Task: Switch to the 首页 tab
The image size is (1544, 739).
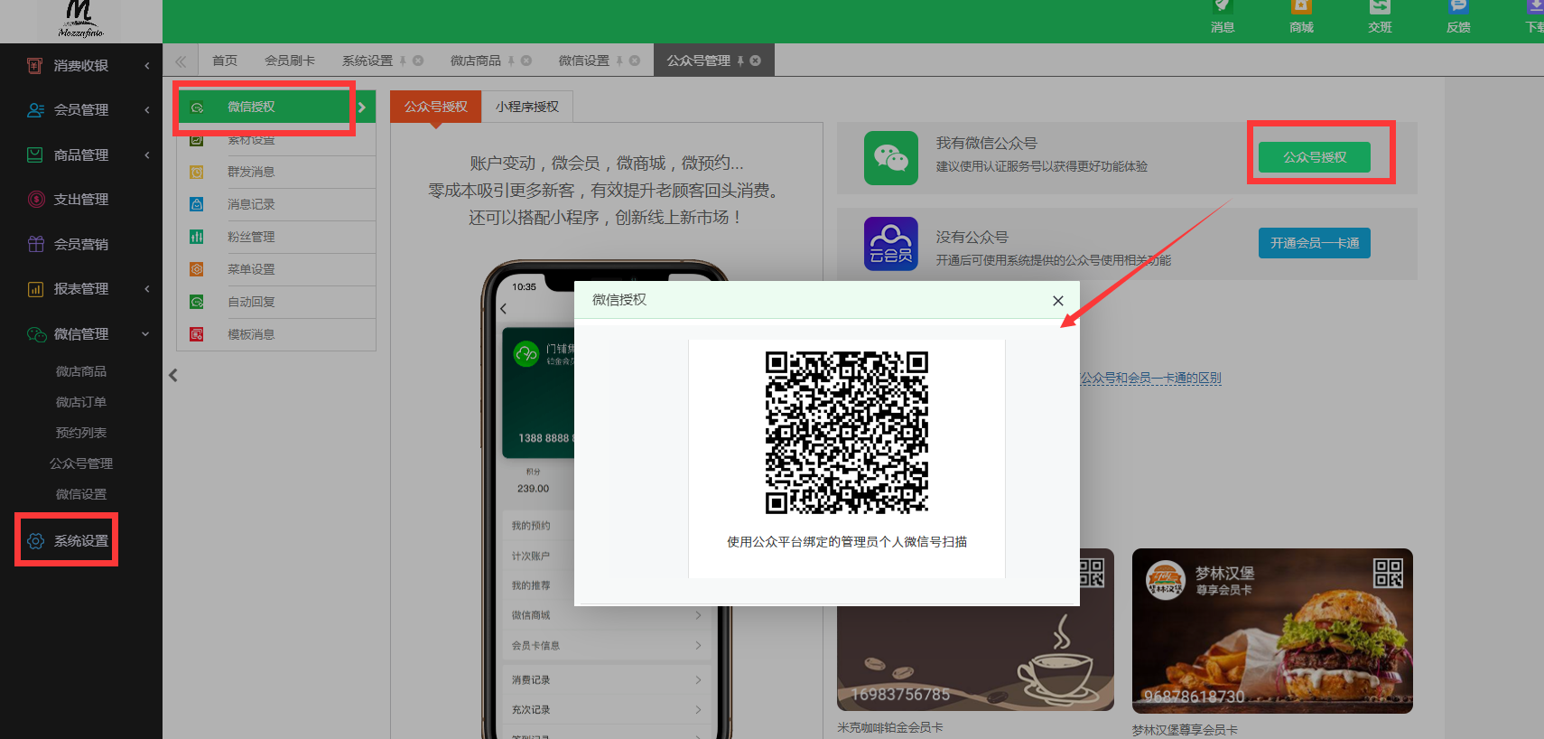Action: click(225, 61)
